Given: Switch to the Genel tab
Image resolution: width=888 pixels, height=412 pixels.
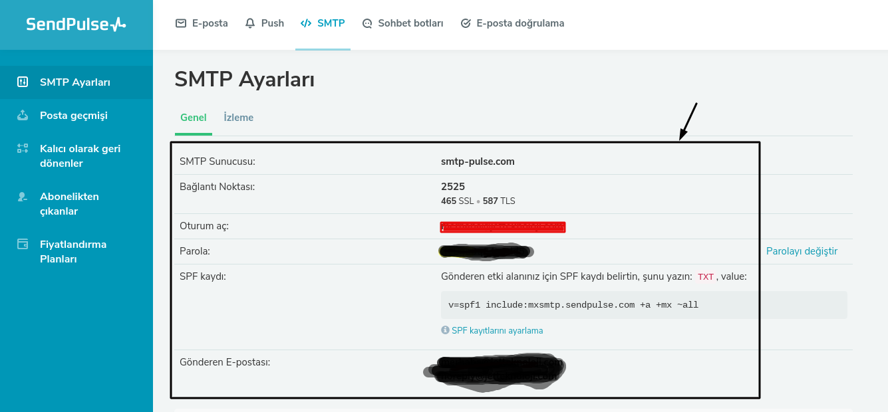Looking at the screenshot, I should coord(194,118).
